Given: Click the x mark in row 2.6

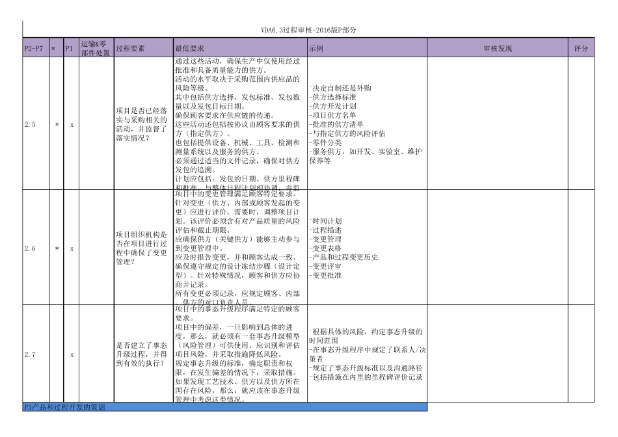Looking at the screenshot, I should (72, 248).
